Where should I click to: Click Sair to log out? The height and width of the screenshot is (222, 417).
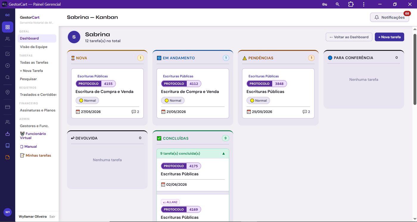coord(52,217)
